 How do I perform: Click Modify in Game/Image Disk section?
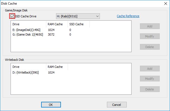coord(150,36)
